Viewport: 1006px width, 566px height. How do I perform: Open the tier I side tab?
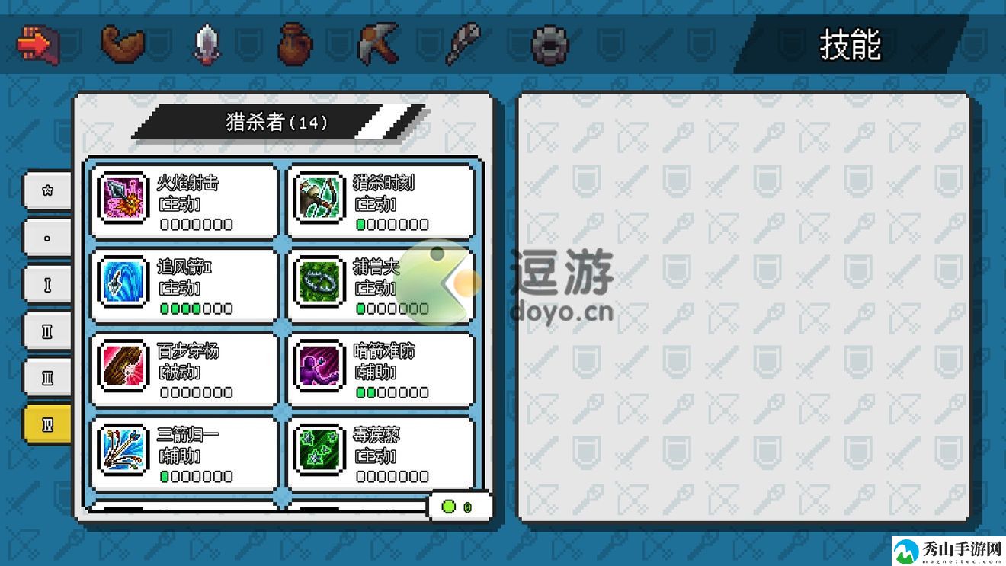tap(47, 285)
